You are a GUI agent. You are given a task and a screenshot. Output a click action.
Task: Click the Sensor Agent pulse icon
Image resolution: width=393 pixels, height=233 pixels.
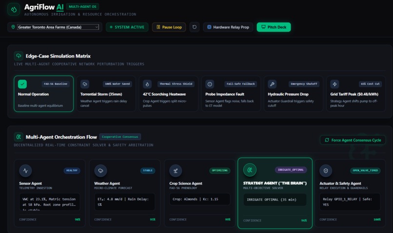25,171
